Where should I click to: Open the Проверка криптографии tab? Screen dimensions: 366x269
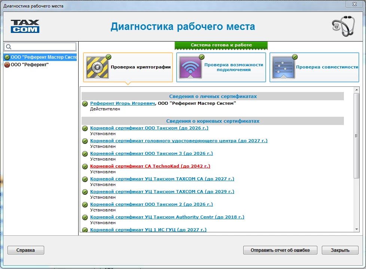coord(140,67)
